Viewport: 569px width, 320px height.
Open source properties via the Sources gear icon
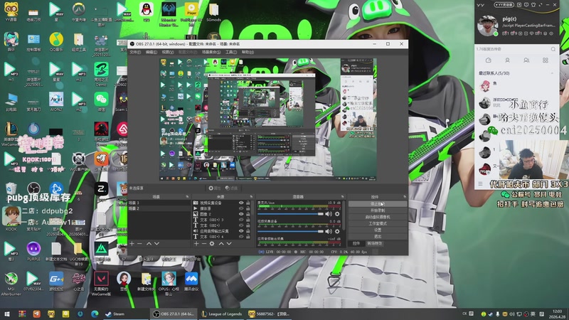pyautogui.click(x=212, y=244)
